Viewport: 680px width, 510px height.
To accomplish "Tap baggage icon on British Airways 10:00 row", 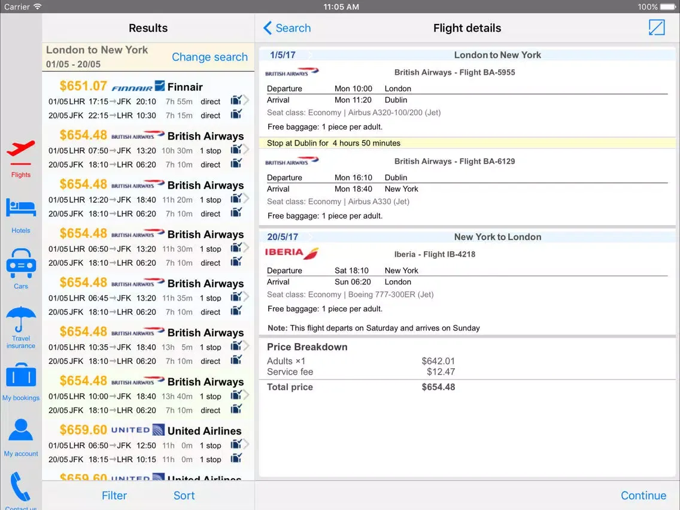I will (x=236, y=394).
